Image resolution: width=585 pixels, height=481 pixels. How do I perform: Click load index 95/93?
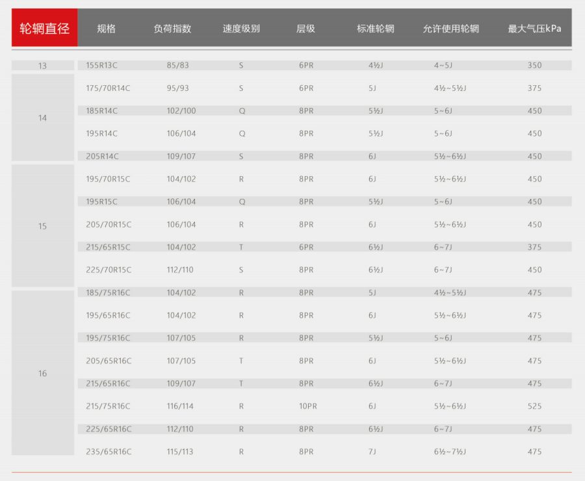coord(177,88)
